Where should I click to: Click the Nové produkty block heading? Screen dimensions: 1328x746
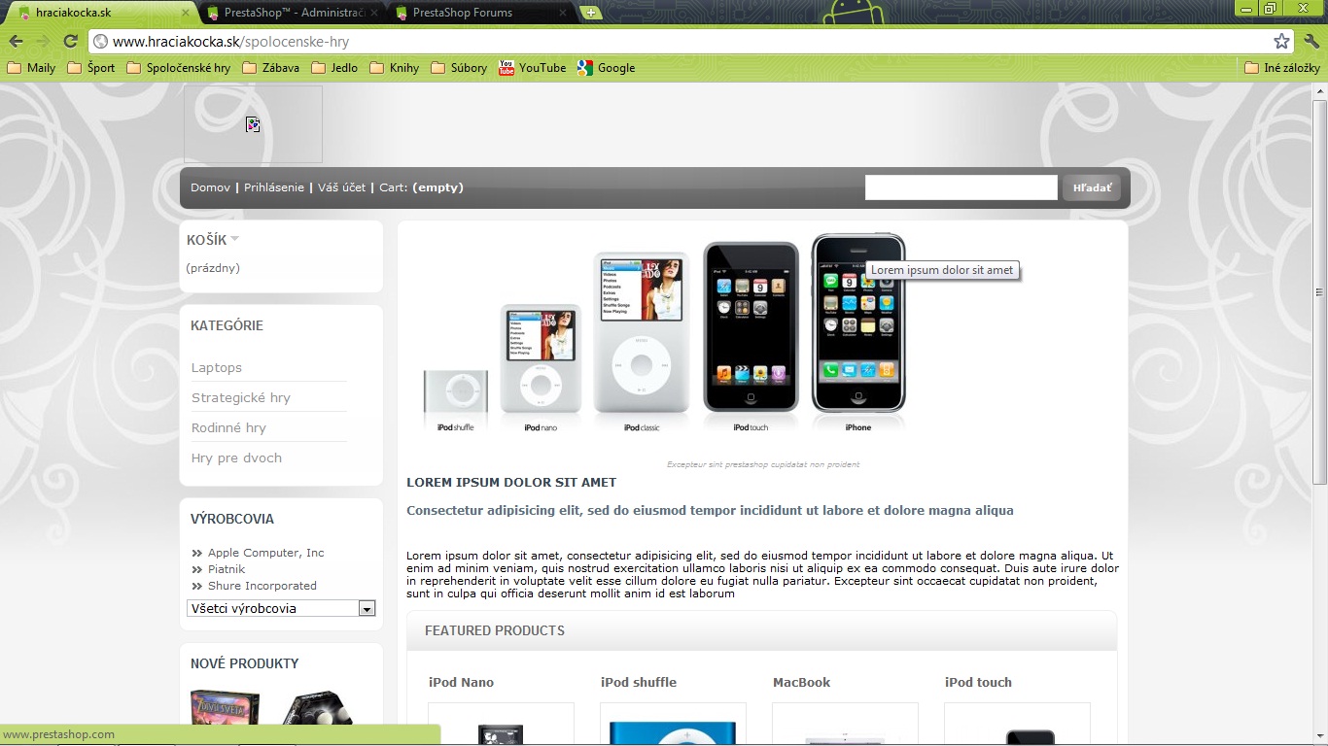(x=245, y=663)
